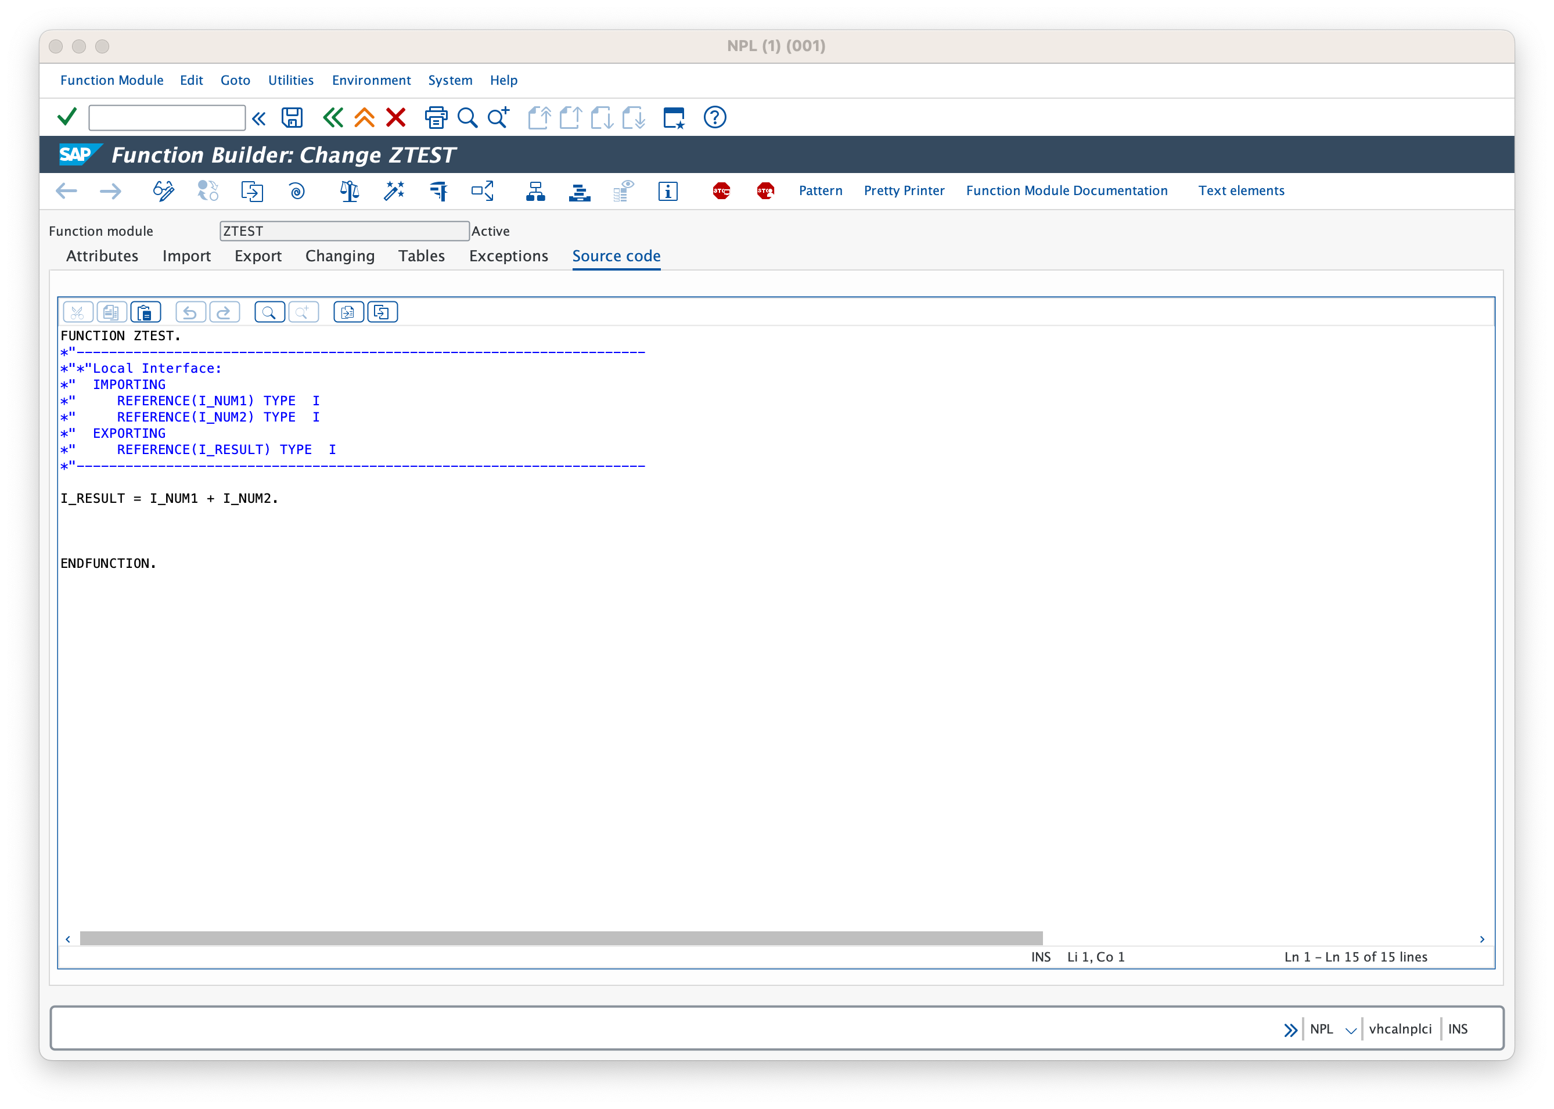This screenshot has width=1554, height=1109.
Task: Open the Edit menu
Action: pos(191,80)
